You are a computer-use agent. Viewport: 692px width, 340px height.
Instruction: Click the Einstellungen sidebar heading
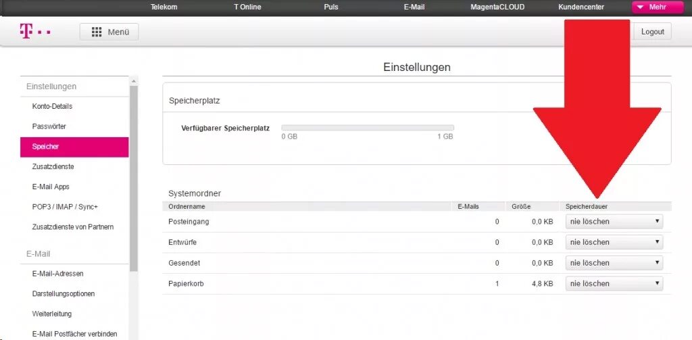pyautogui.click(x=51, y=87)
